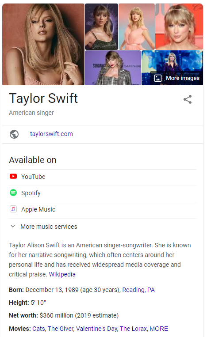This screenshot has height=337, width=207.
Task: Open the large main portrait photo
Action: click(43, 44)
